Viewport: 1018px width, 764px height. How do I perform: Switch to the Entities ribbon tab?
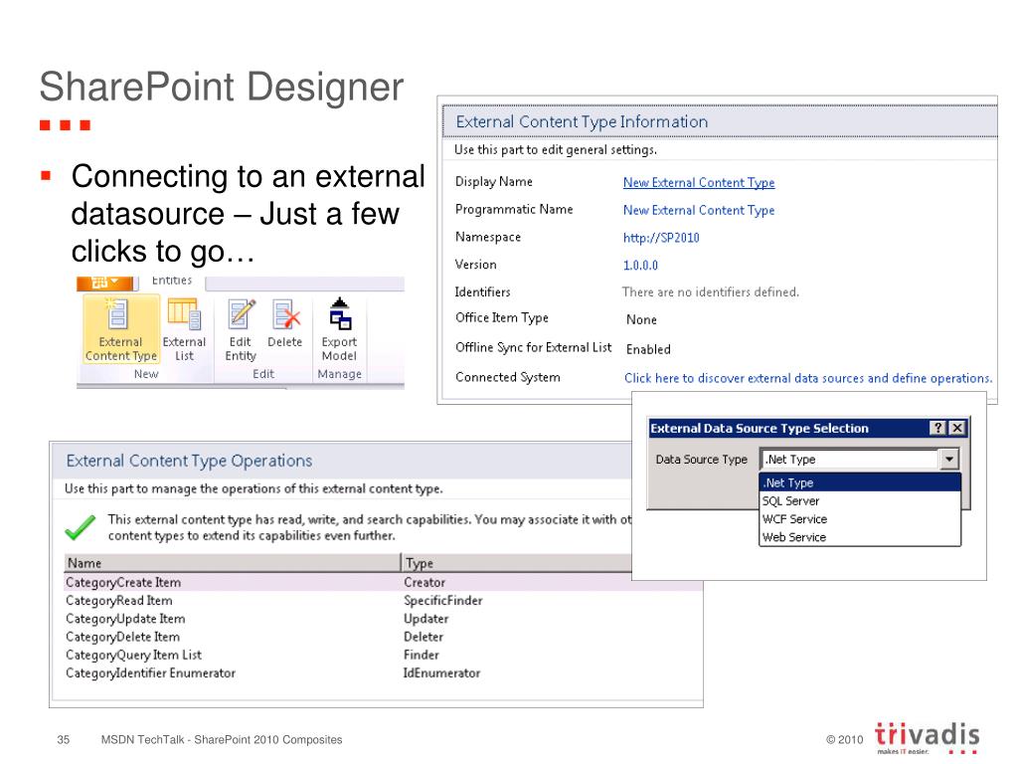coord(172,281)
